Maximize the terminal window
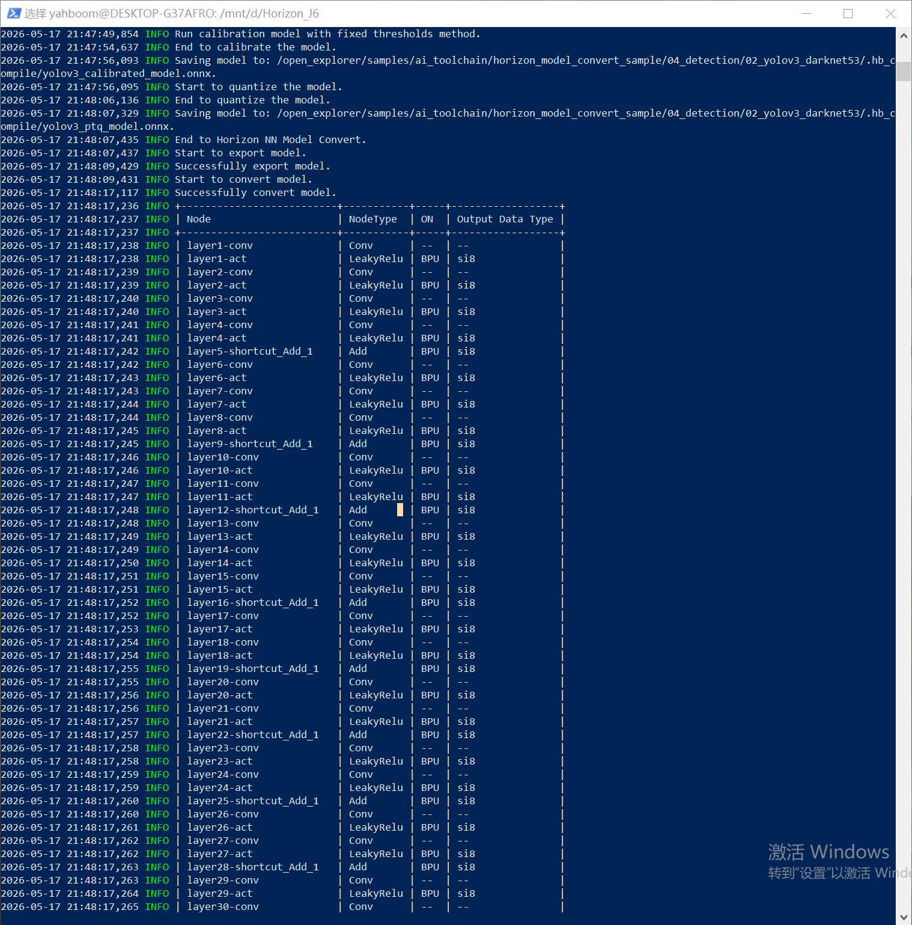912x925 pixels. 848,13
